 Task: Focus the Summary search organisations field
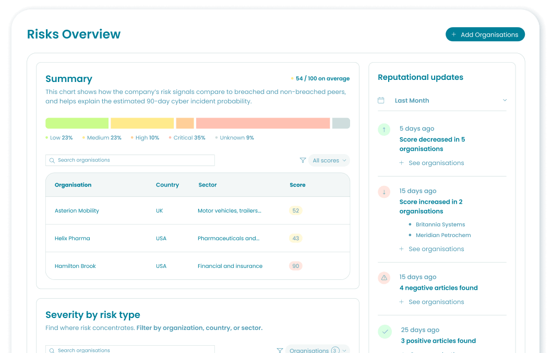tap(130, 160)
